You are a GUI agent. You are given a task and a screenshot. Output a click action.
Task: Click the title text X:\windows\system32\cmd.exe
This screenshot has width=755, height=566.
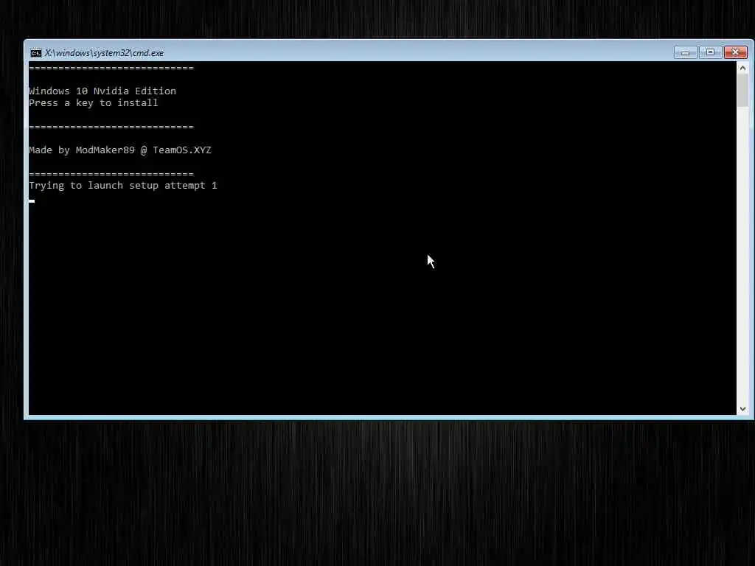click(104, 53)
